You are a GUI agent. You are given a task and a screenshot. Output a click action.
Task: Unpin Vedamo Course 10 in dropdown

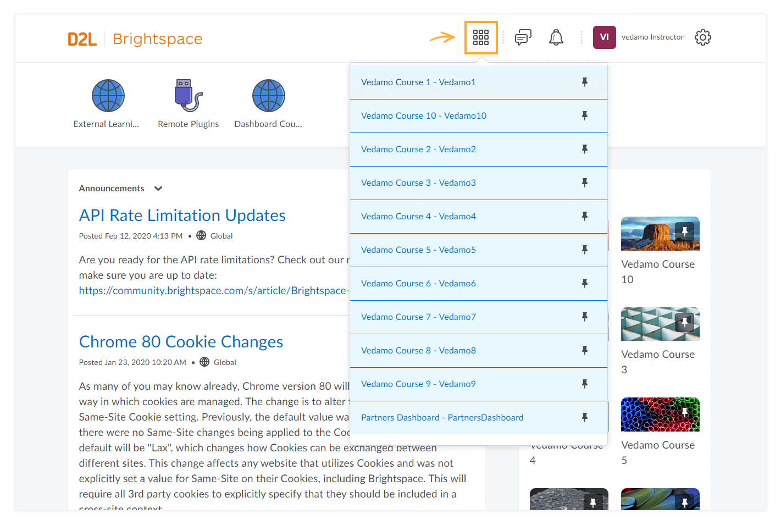pos(585,115)
